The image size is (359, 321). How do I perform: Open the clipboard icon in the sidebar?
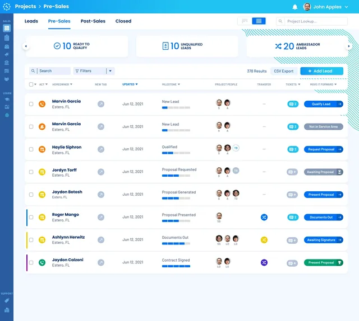[7, 37]
